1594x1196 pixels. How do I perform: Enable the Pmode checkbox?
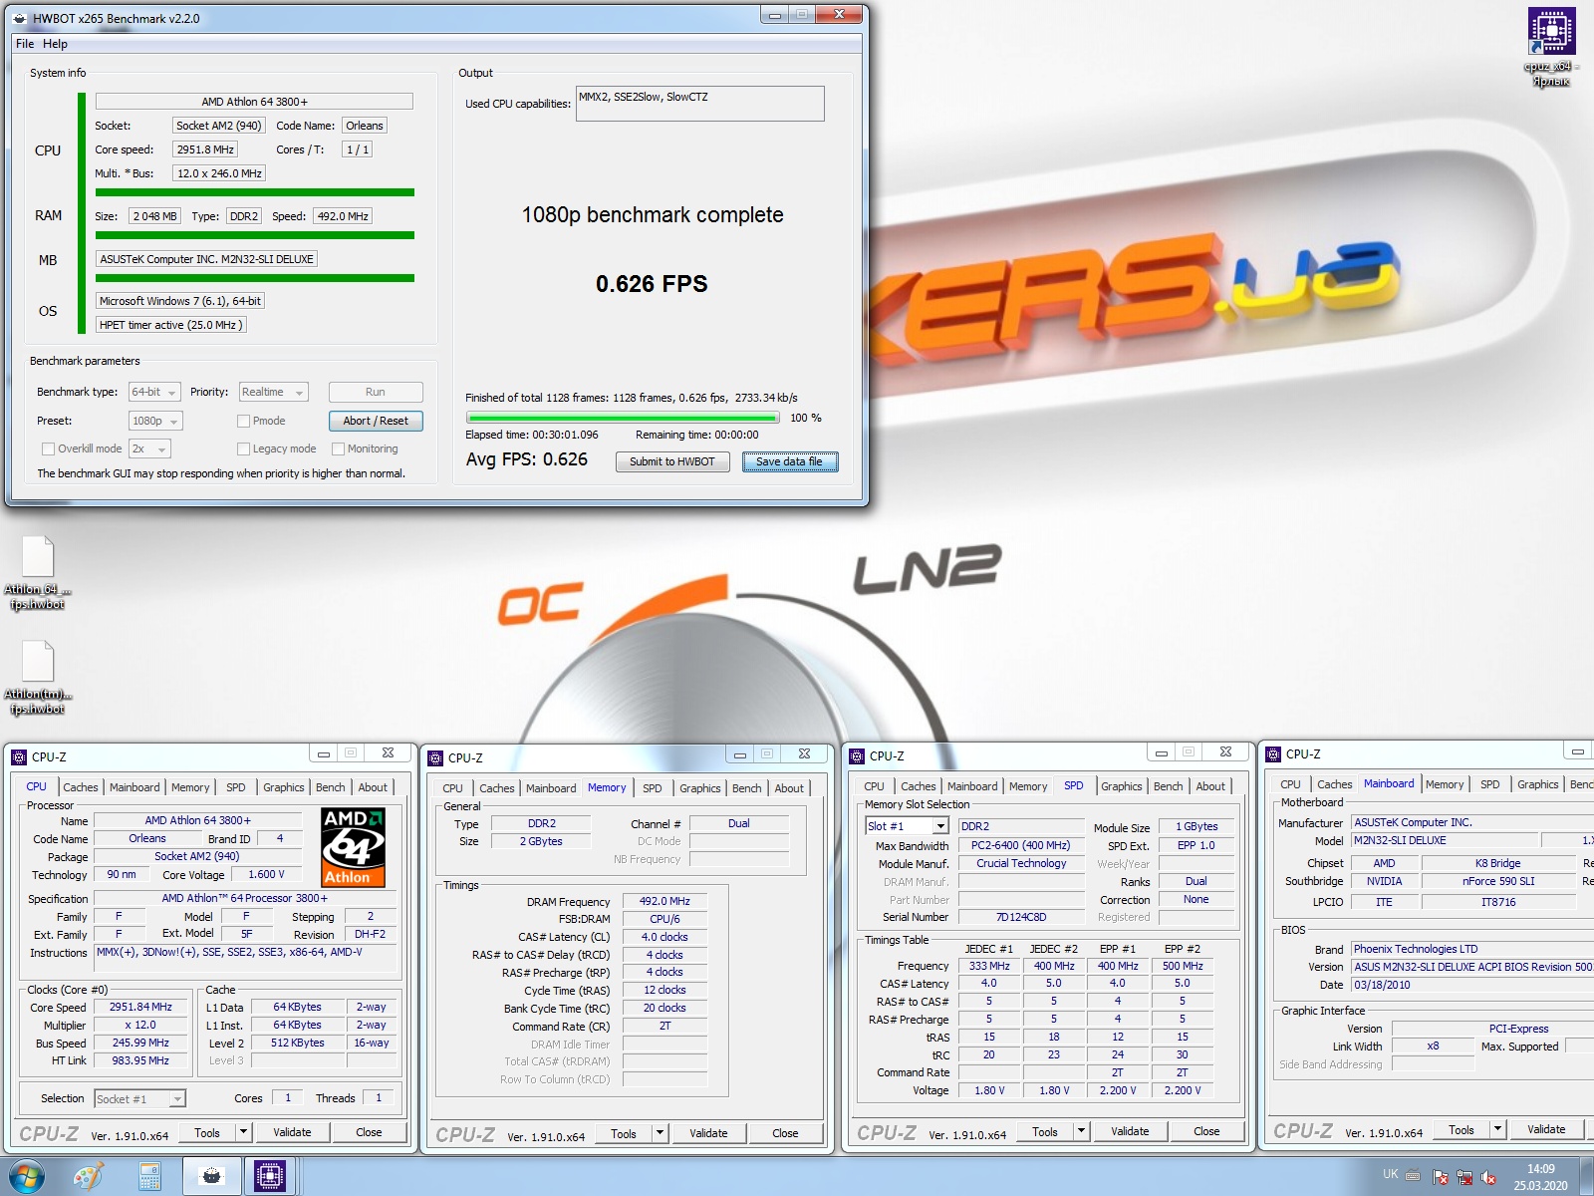[x=243, y=421]
